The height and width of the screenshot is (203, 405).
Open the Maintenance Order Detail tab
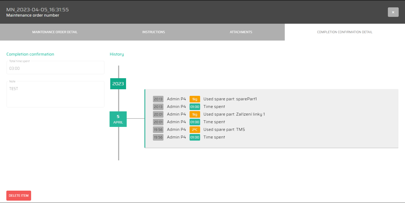point(55,32)
